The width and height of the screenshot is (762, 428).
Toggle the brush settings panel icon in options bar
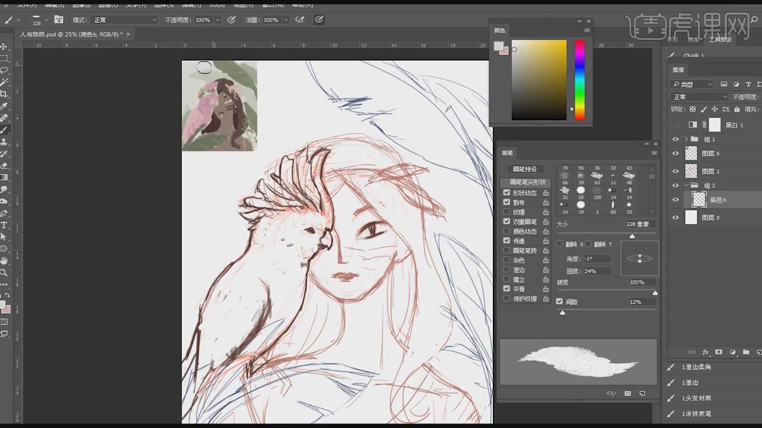coord(59,20)
